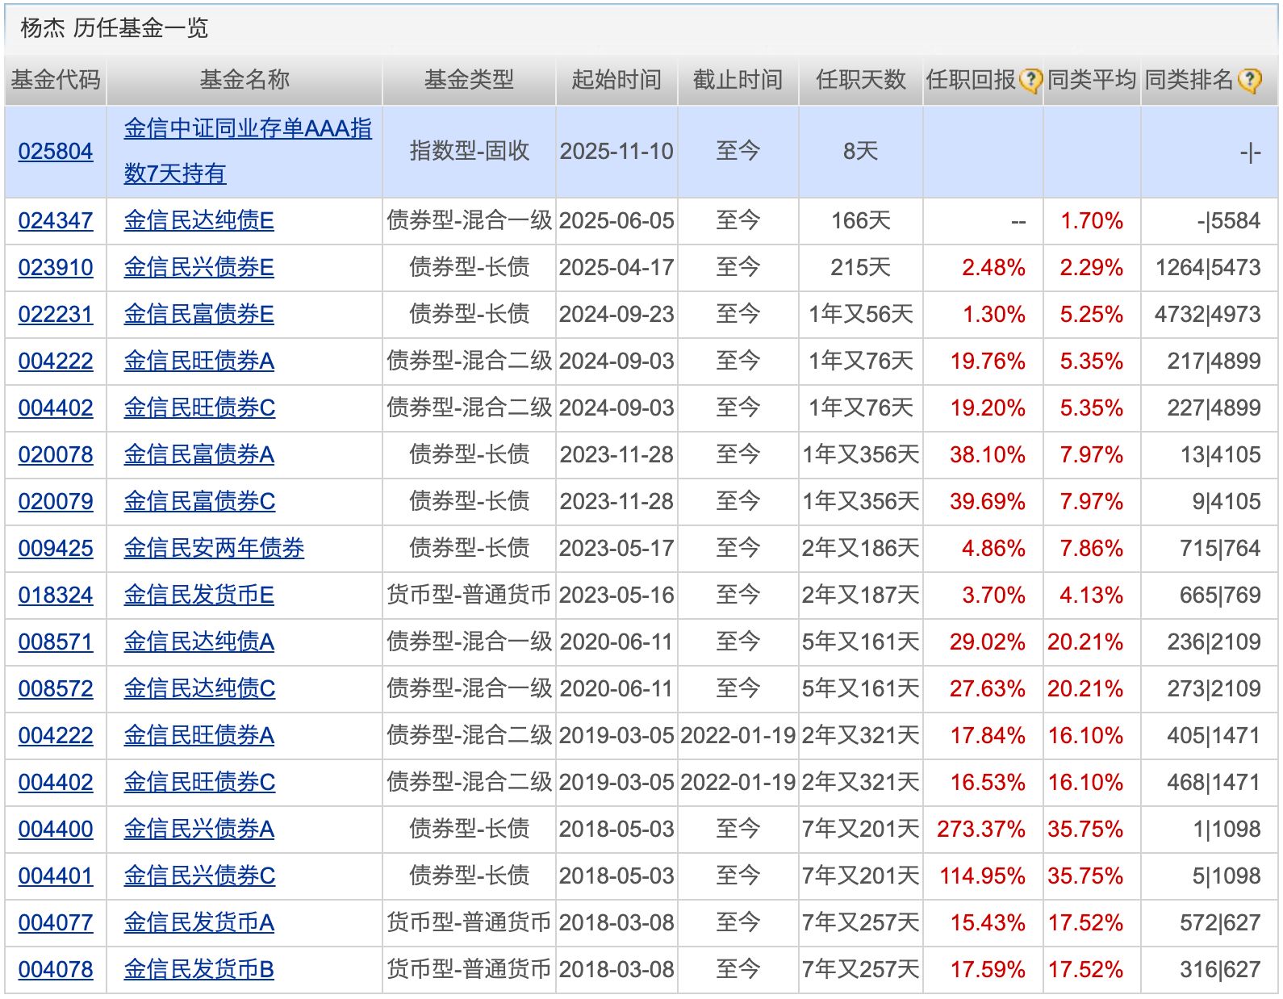Open code 004402 in the 2019-03-05 row
Viewport: 1283px width, 999px height.
(x=56, y=783)
